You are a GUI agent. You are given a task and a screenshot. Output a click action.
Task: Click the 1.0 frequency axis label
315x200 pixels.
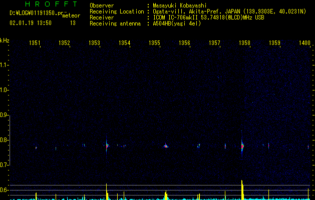[5, 90]
